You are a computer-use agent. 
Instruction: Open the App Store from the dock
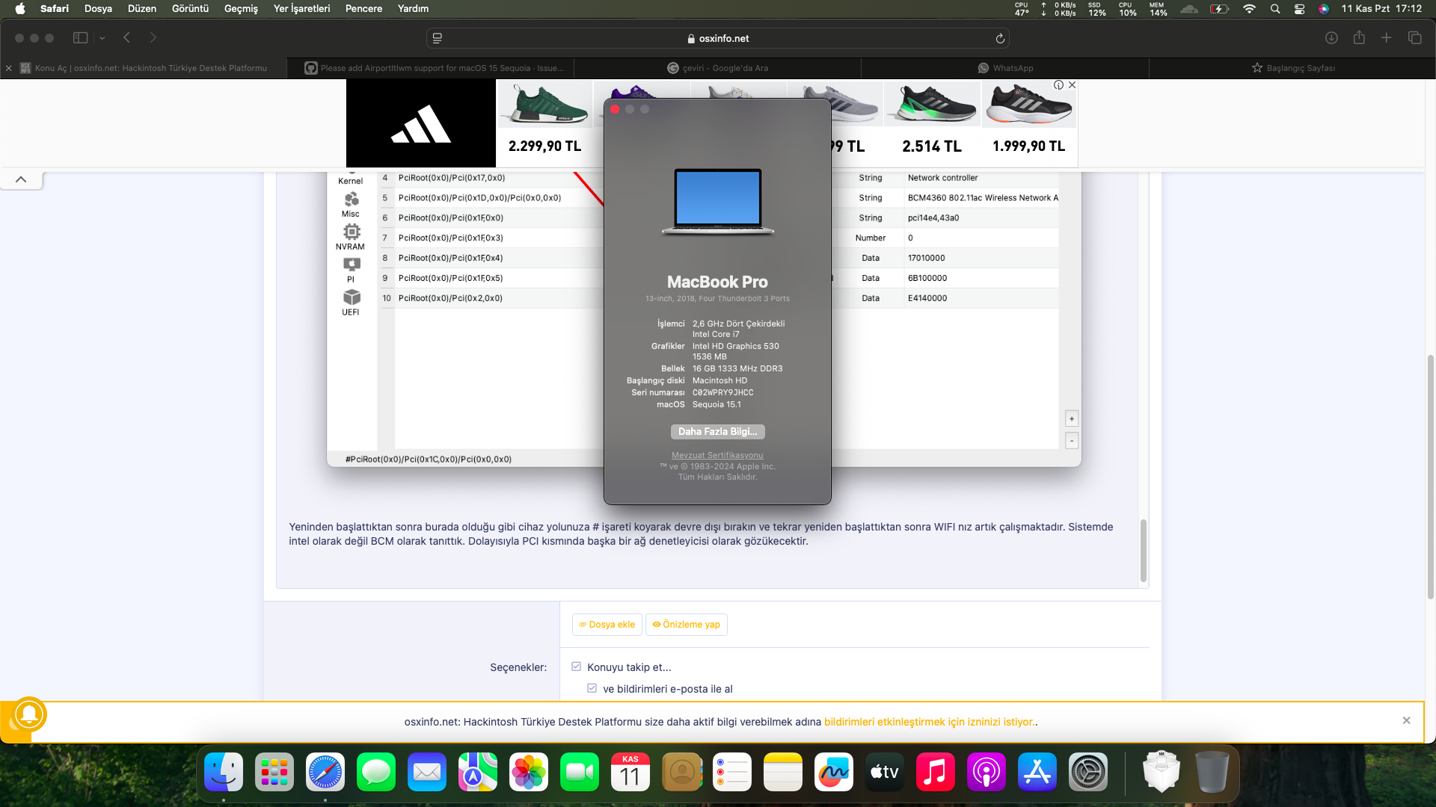tap(1037, 772)
